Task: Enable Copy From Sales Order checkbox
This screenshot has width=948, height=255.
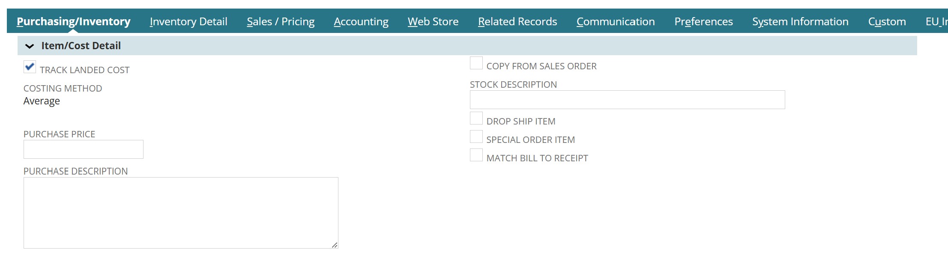Action: coord(476,63)
